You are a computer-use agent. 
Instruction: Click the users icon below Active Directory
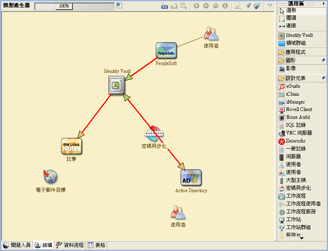178,212
